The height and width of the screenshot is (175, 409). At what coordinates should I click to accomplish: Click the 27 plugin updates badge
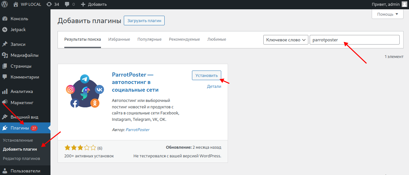coord(34,128)
